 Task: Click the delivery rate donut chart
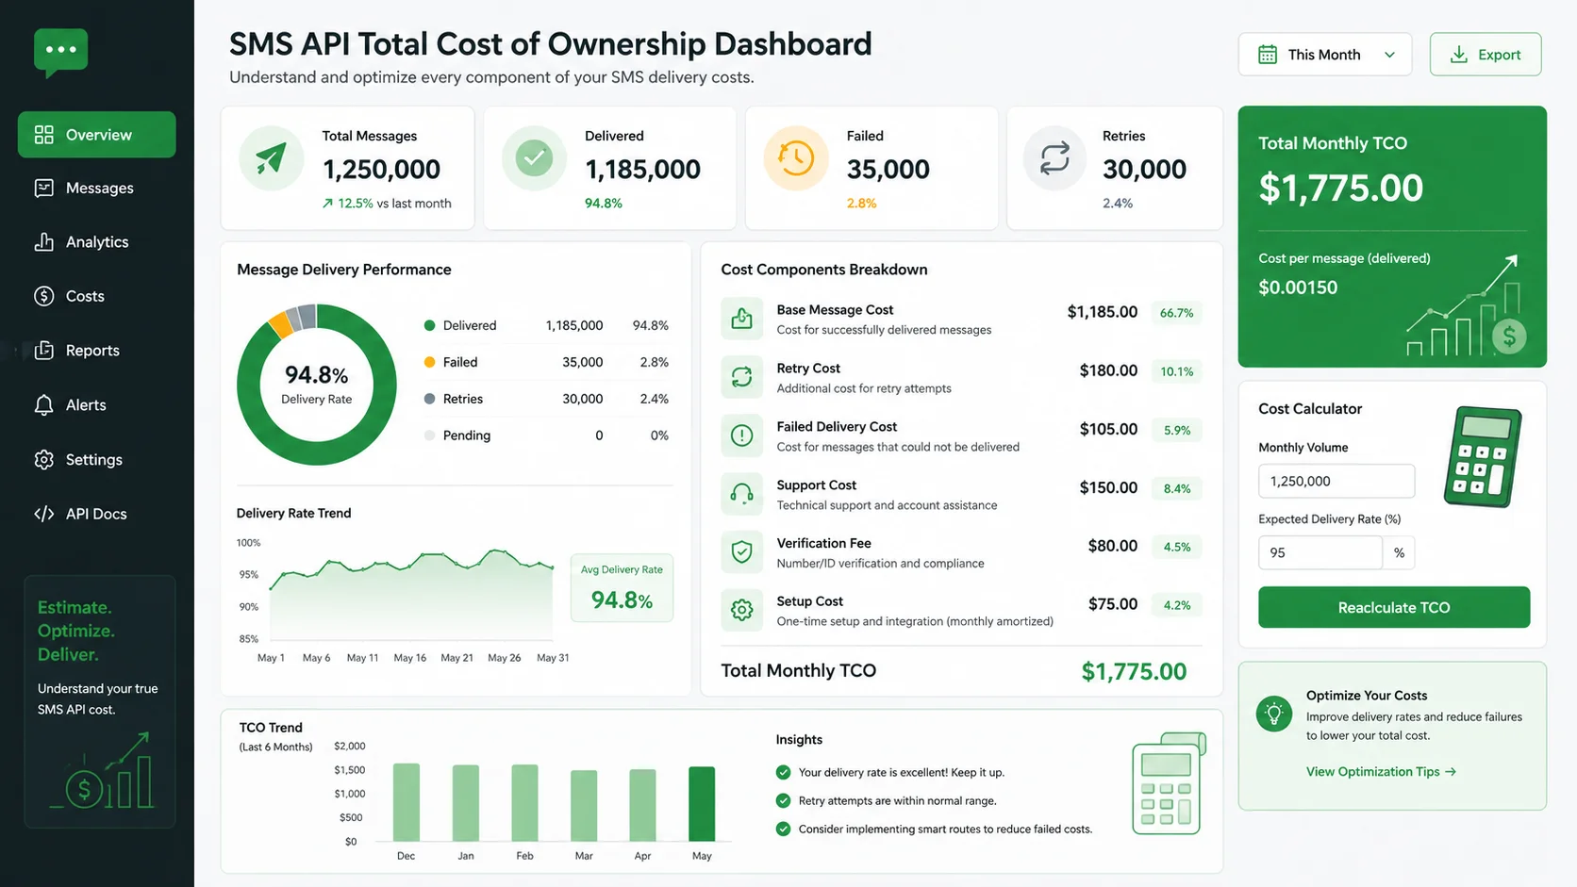(x=317, y=385)
